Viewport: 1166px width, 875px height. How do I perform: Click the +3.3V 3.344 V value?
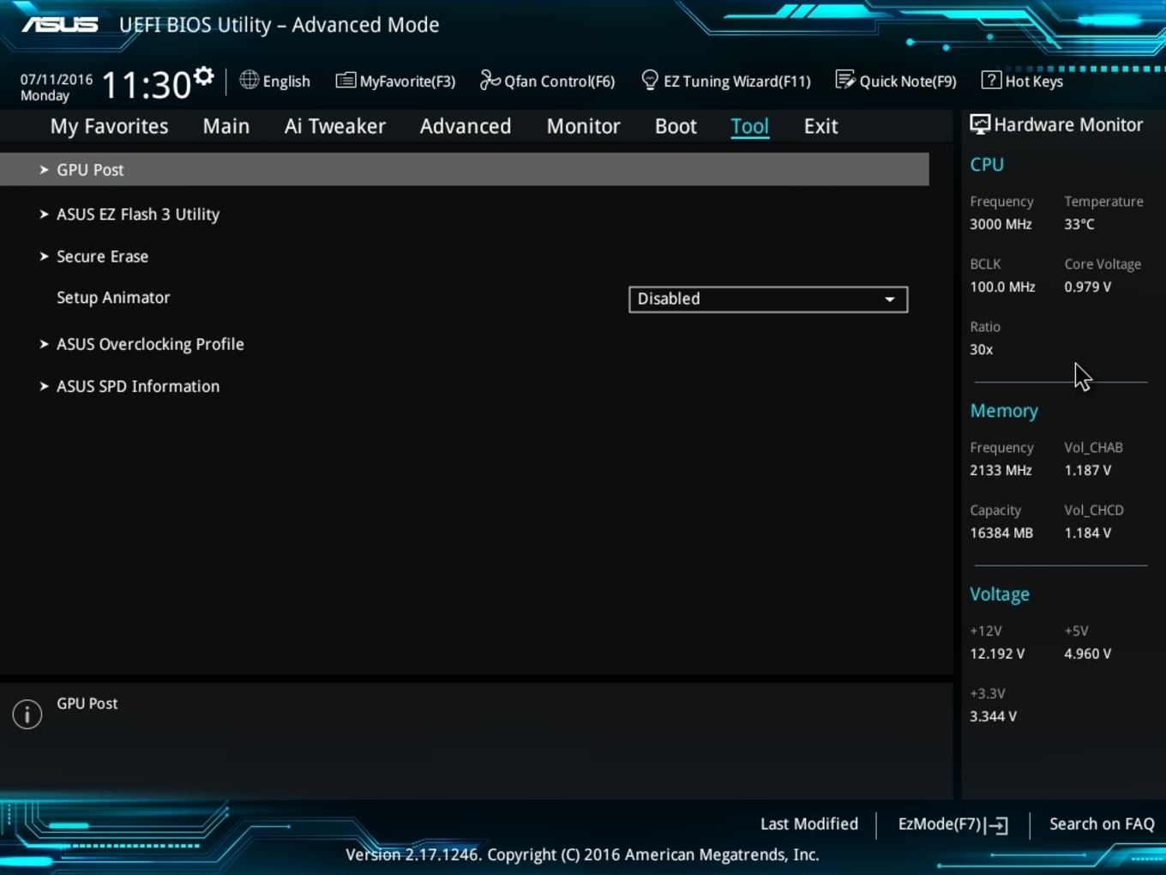[x=993, y=716]
